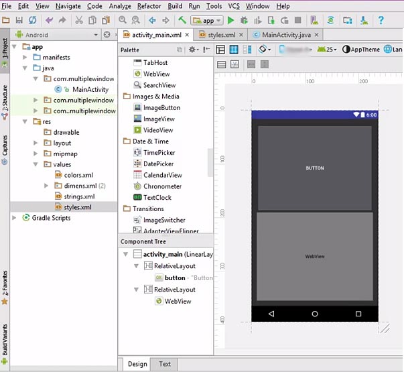Screen dimensions: 404x372
Task: Collapse the java folder
Action: [25, 68]
